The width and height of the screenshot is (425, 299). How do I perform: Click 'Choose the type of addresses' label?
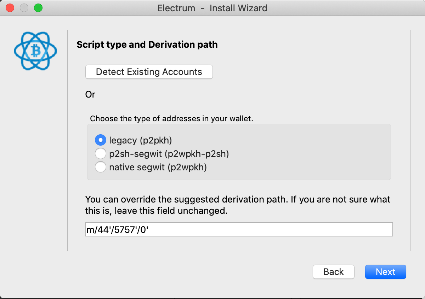[171, 119]
